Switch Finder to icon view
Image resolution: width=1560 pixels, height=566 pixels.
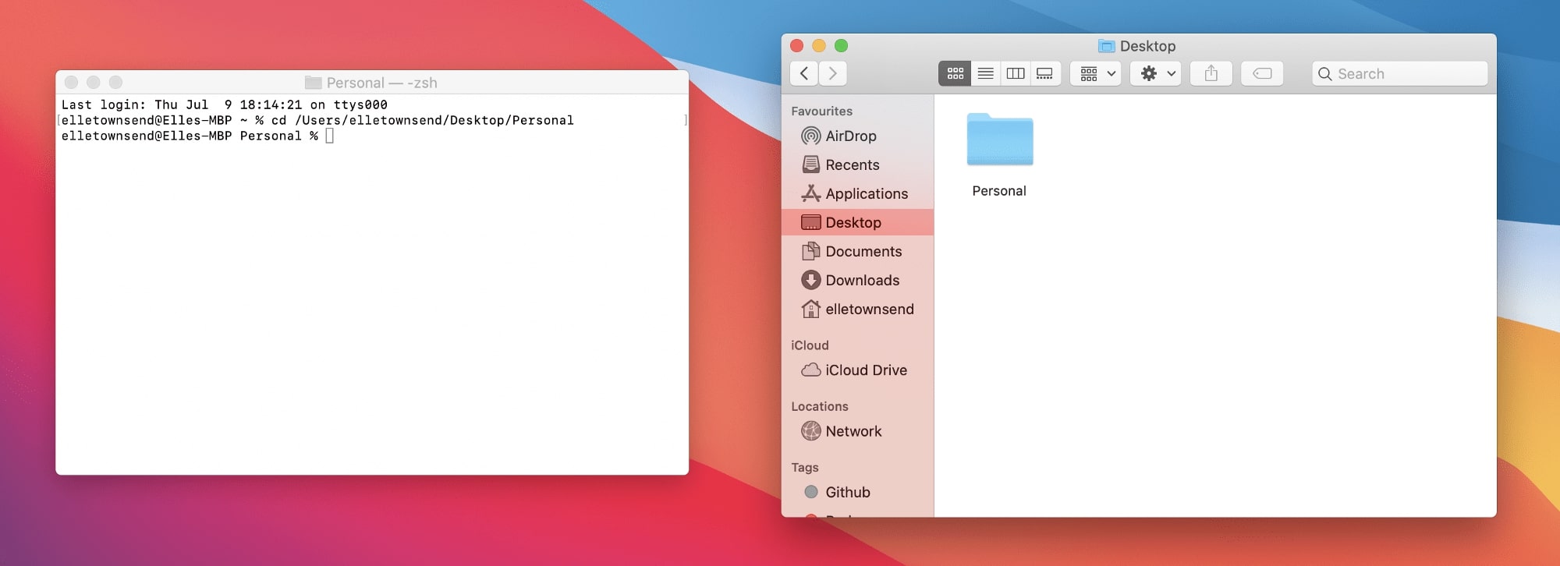pos(955,73)
